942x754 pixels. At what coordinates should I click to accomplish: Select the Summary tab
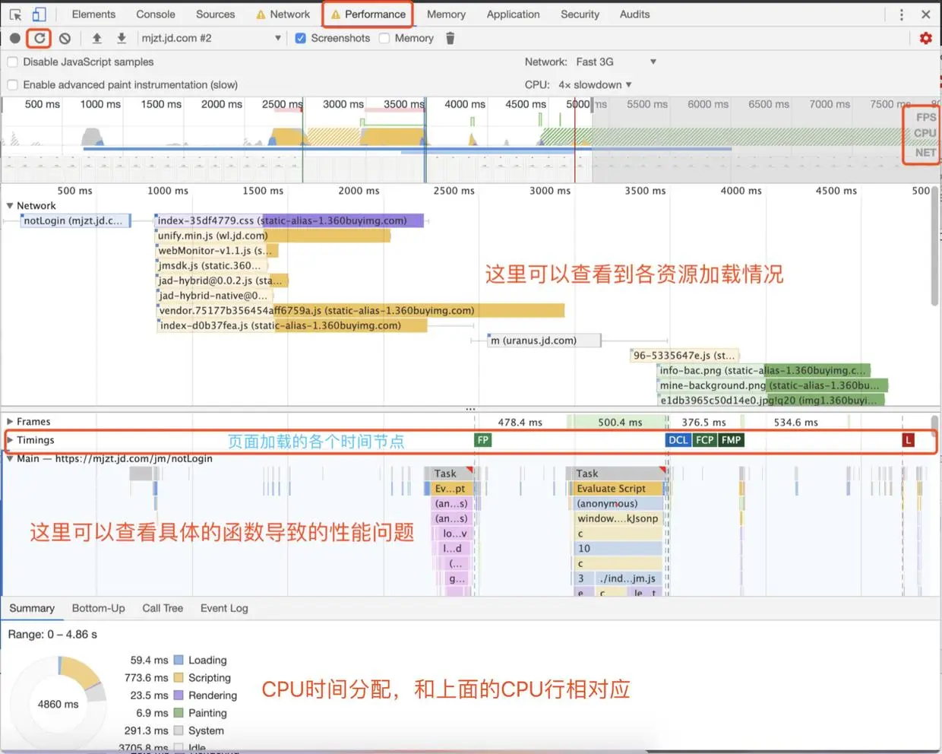[32, 608]
